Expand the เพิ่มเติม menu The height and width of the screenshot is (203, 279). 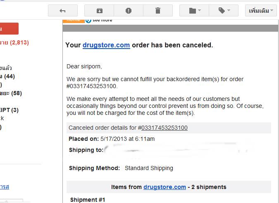(x=261, y=11)
